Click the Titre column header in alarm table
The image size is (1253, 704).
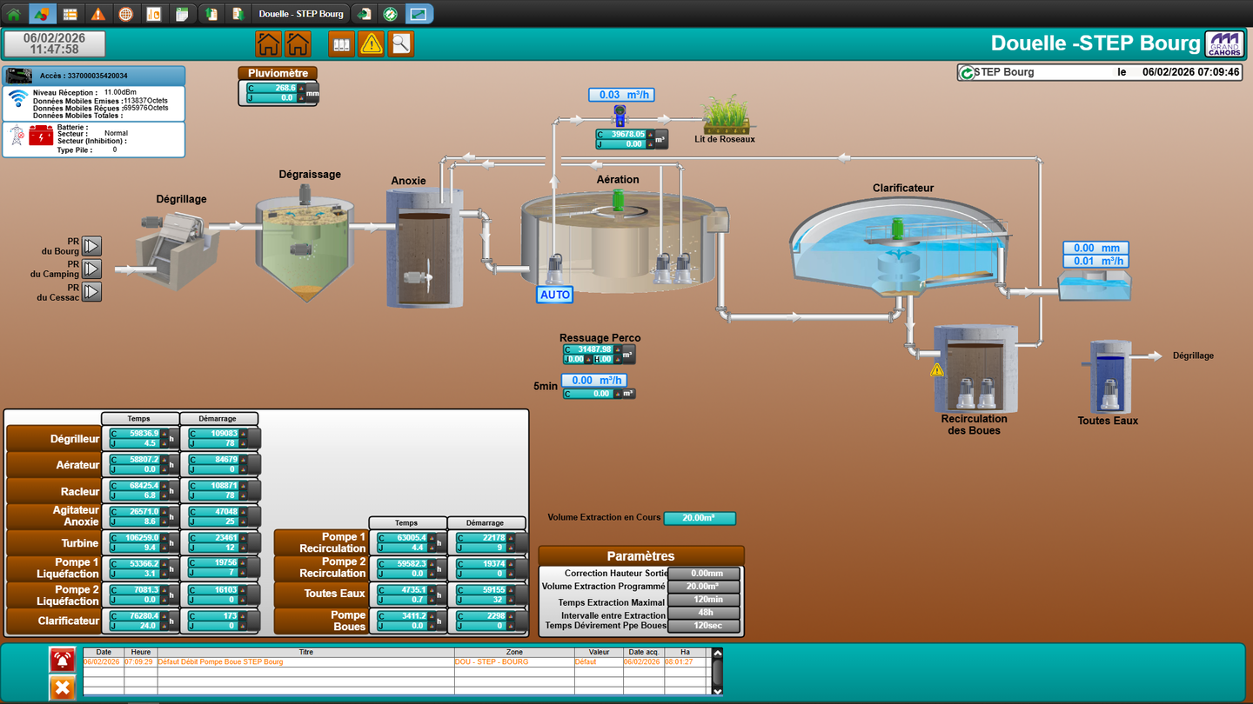coord(305,652)
